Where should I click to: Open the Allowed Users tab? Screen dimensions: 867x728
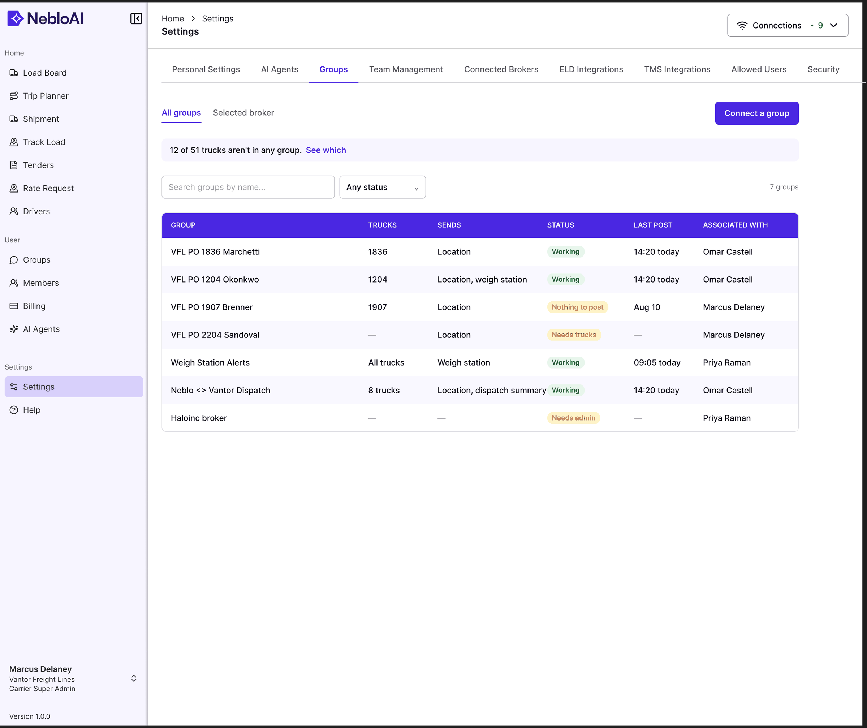pos(759,69)
